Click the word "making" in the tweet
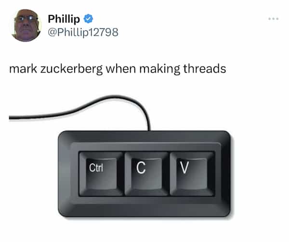289x242 pixels. coord(160,69)
